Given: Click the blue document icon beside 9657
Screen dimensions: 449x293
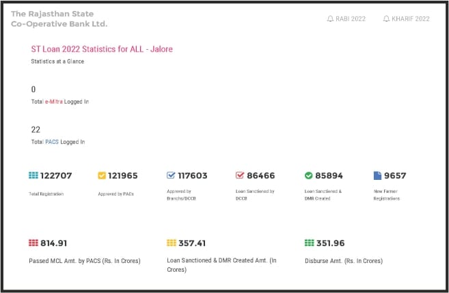Looking at the screenshot, I should [x=377, y=176].
